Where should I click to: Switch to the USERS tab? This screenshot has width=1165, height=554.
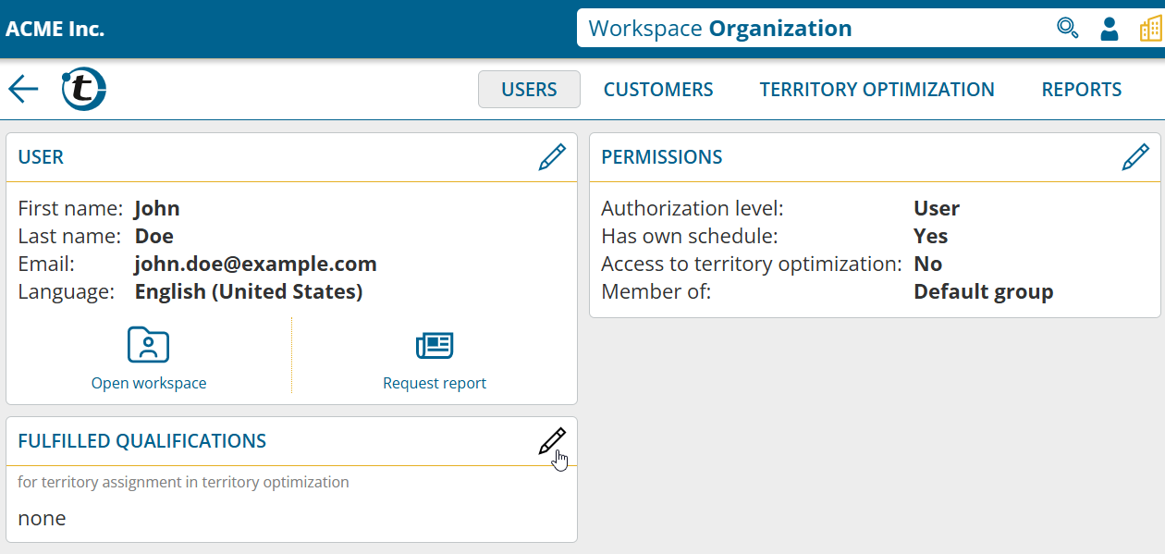tap(529, 90)
